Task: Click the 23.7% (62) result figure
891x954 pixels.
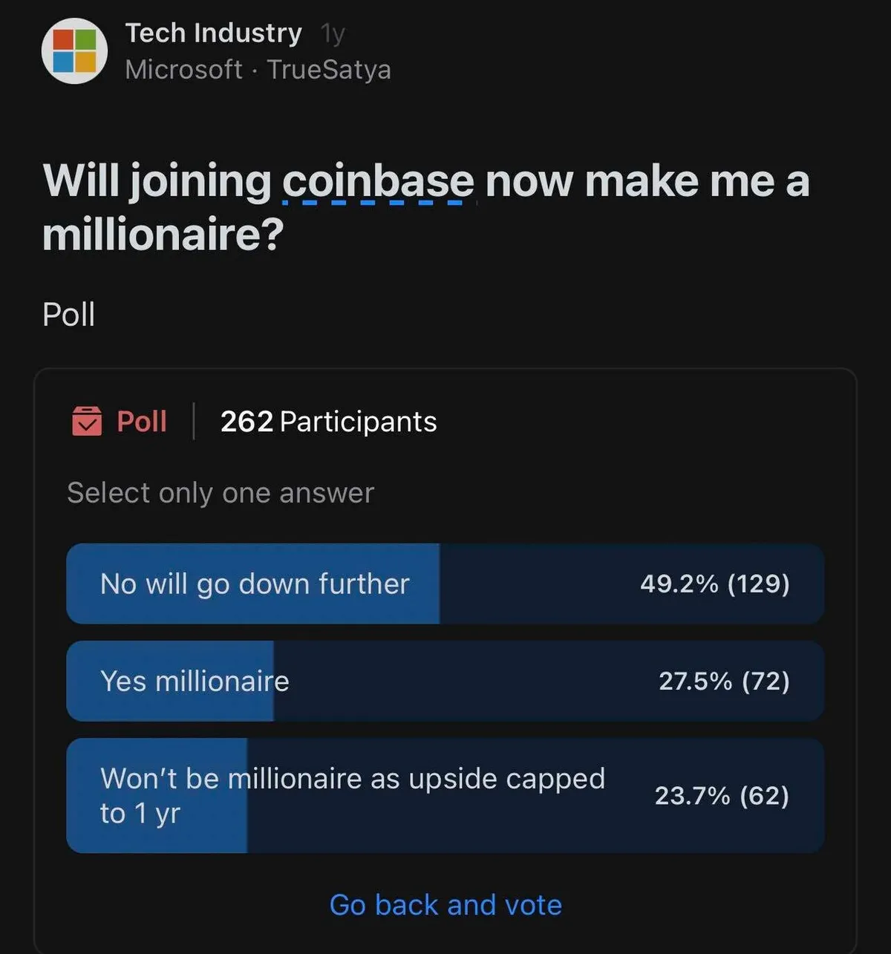Action: tap(722, 796)
